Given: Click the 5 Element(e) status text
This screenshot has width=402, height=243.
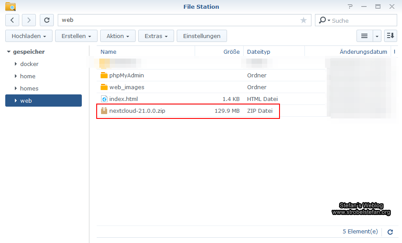Looking at the screenshot, I should click(x=360, y=232).
